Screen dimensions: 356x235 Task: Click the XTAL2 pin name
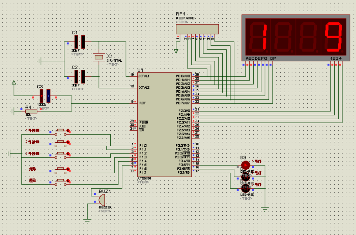[144, 87]
